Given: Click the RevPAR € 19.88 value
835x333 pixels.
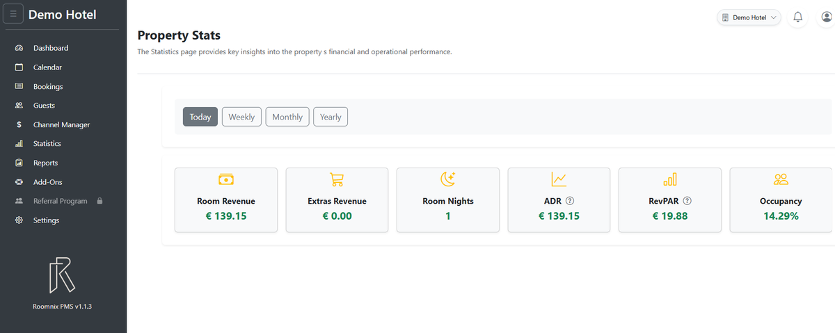Looking at the screenshot, I should 670,216.
